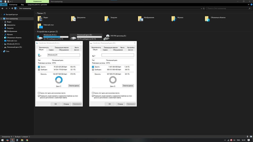Switch to Настройка tab in D: properties
The width and height of the screenshot is (253, 142).
tap(131, 48)
